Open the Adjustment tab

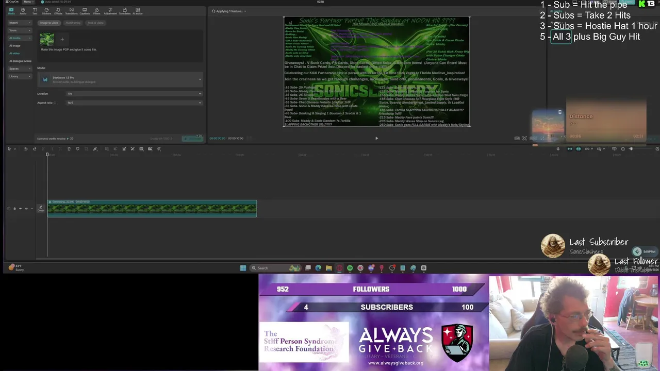(x=110, y=11)
